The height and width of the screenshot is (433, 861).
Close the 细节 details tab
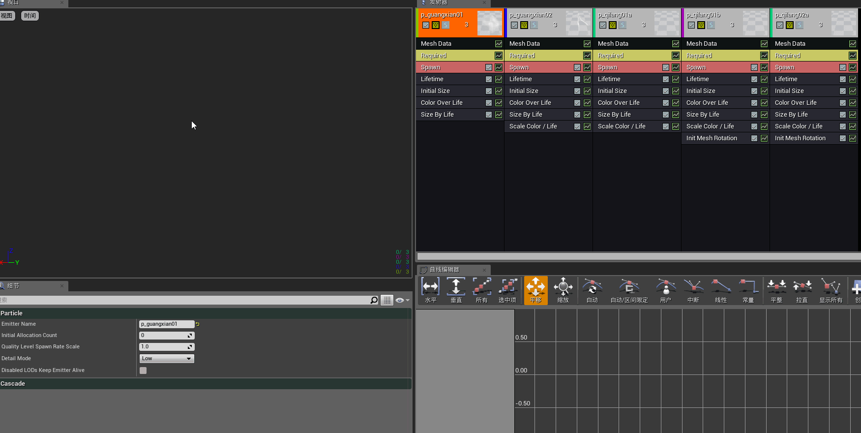click(x=62, y=285)
